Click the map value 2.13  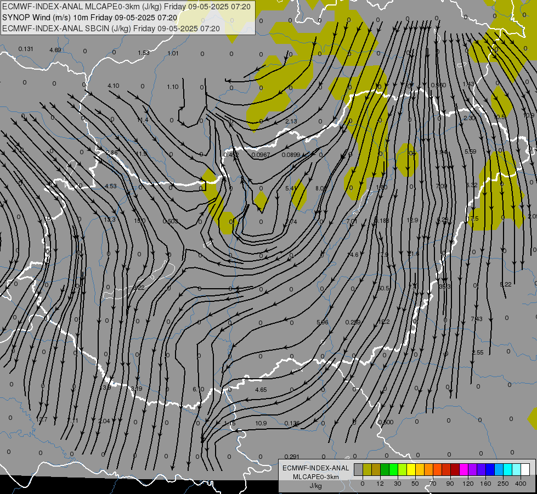(x=291, y=121)
